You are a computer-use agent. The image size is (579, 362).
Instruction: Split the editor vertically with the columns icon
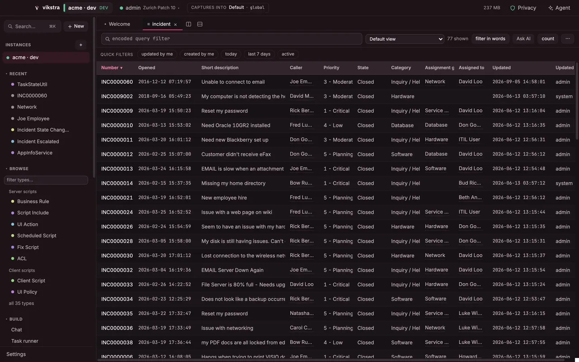(x=189, y=24)
